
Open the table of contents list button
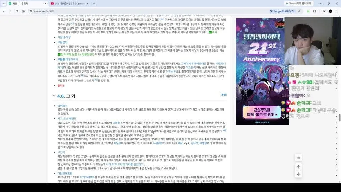click(x=298, y=157)
